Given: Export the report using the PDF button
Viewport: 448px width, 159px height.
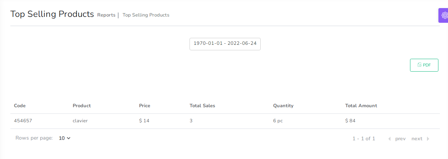Looking at the screenshot, I should click(424, 65).
